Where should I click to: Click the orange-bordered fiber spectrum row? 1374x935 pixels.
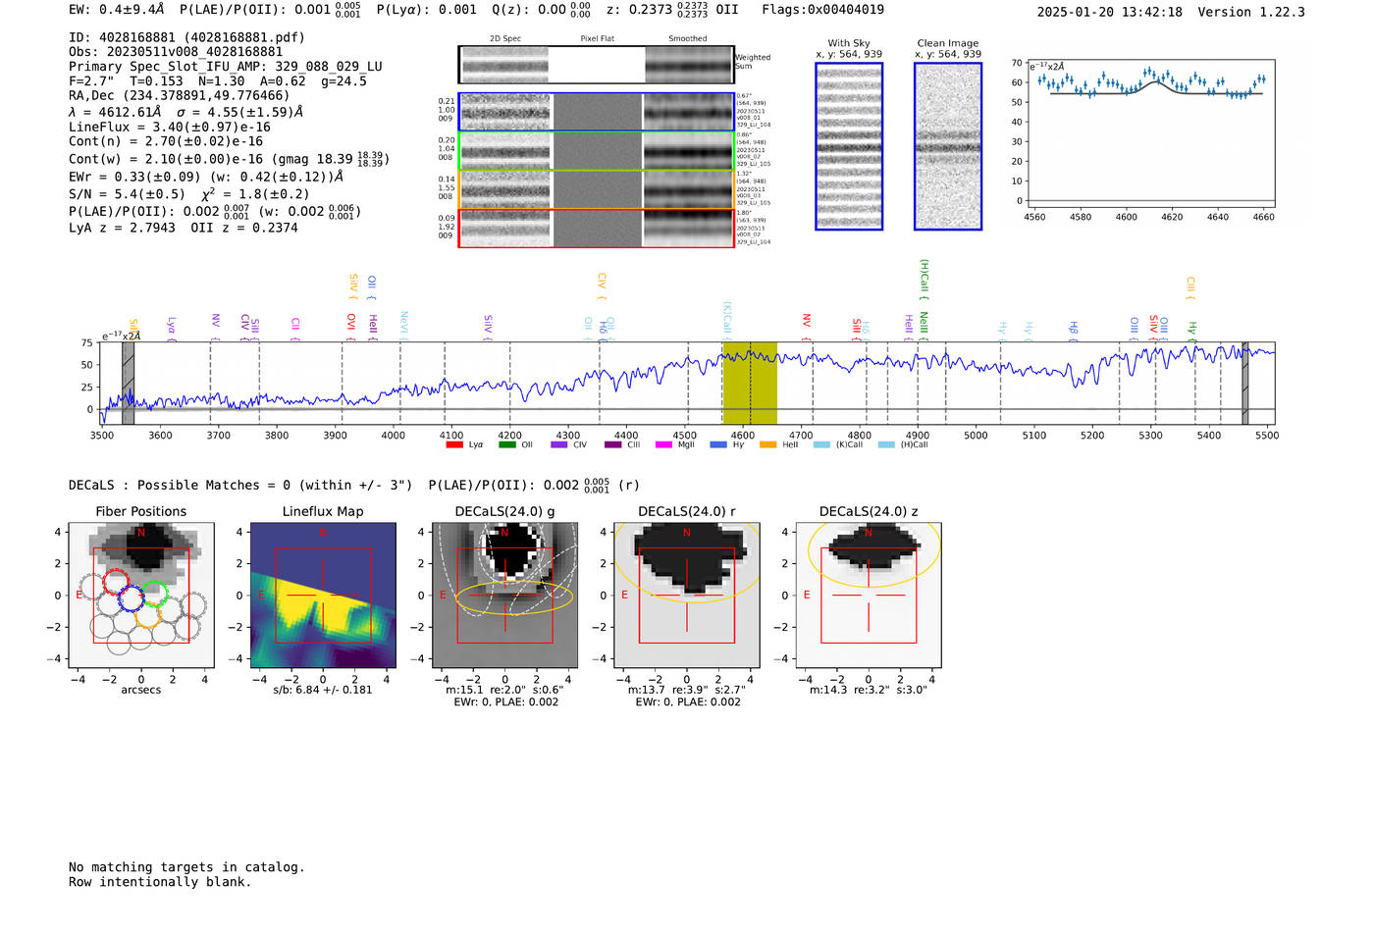pos(597,189)
